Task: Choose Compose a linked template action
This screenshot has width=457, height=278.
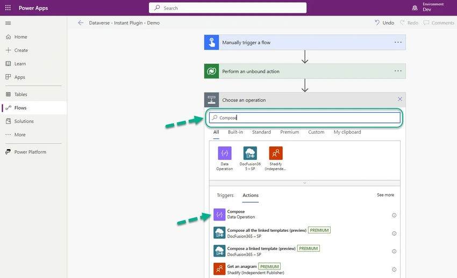Action: [304, 251]
